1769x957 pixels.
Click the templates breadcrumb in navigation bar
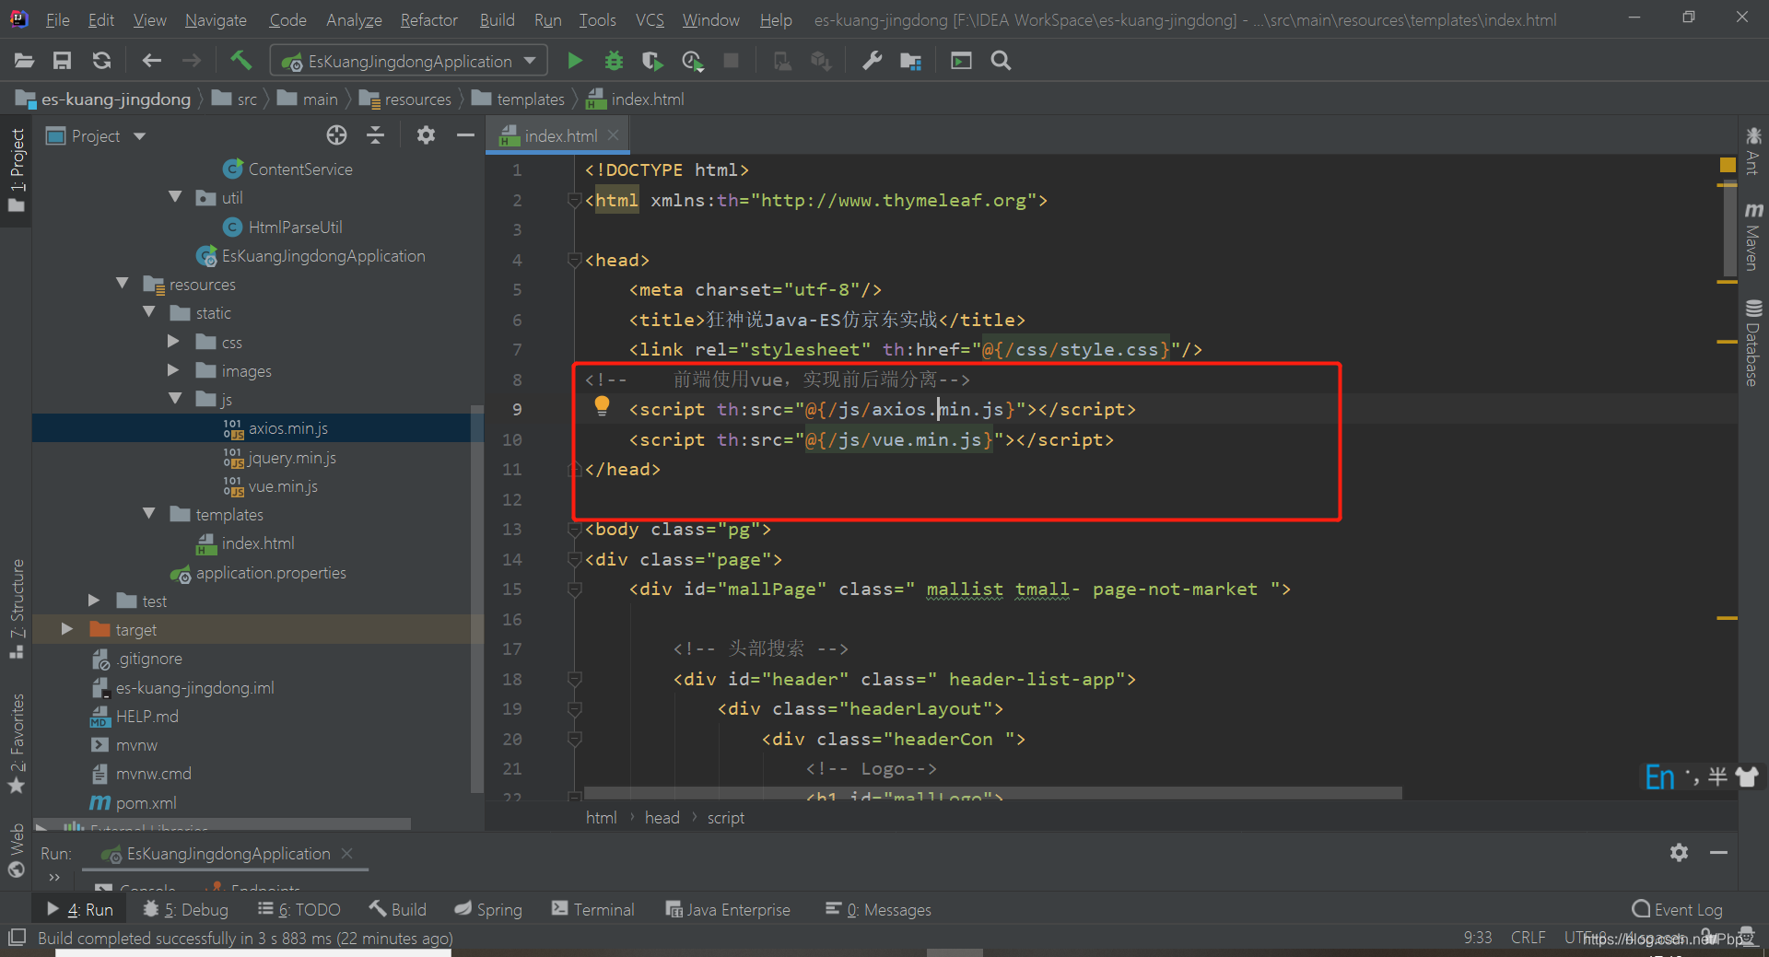tap(518, 99)
